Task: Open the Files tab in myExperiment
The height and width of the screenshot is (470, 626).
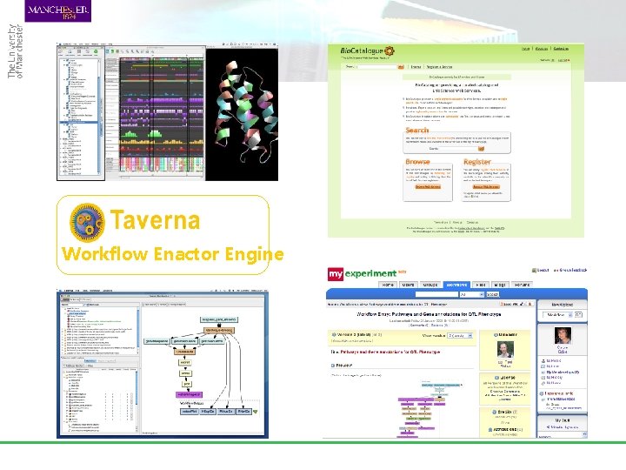Action: [480, 285]
